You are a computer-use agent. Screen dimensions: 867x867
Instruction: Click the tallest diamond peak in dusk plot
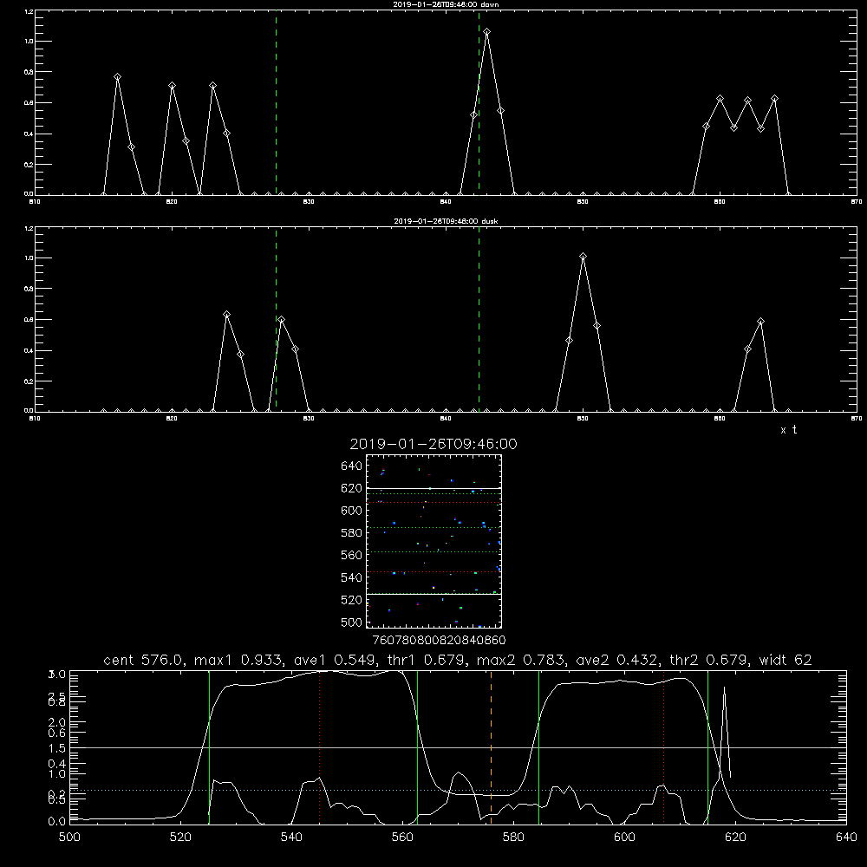click(x=583, y=257)
